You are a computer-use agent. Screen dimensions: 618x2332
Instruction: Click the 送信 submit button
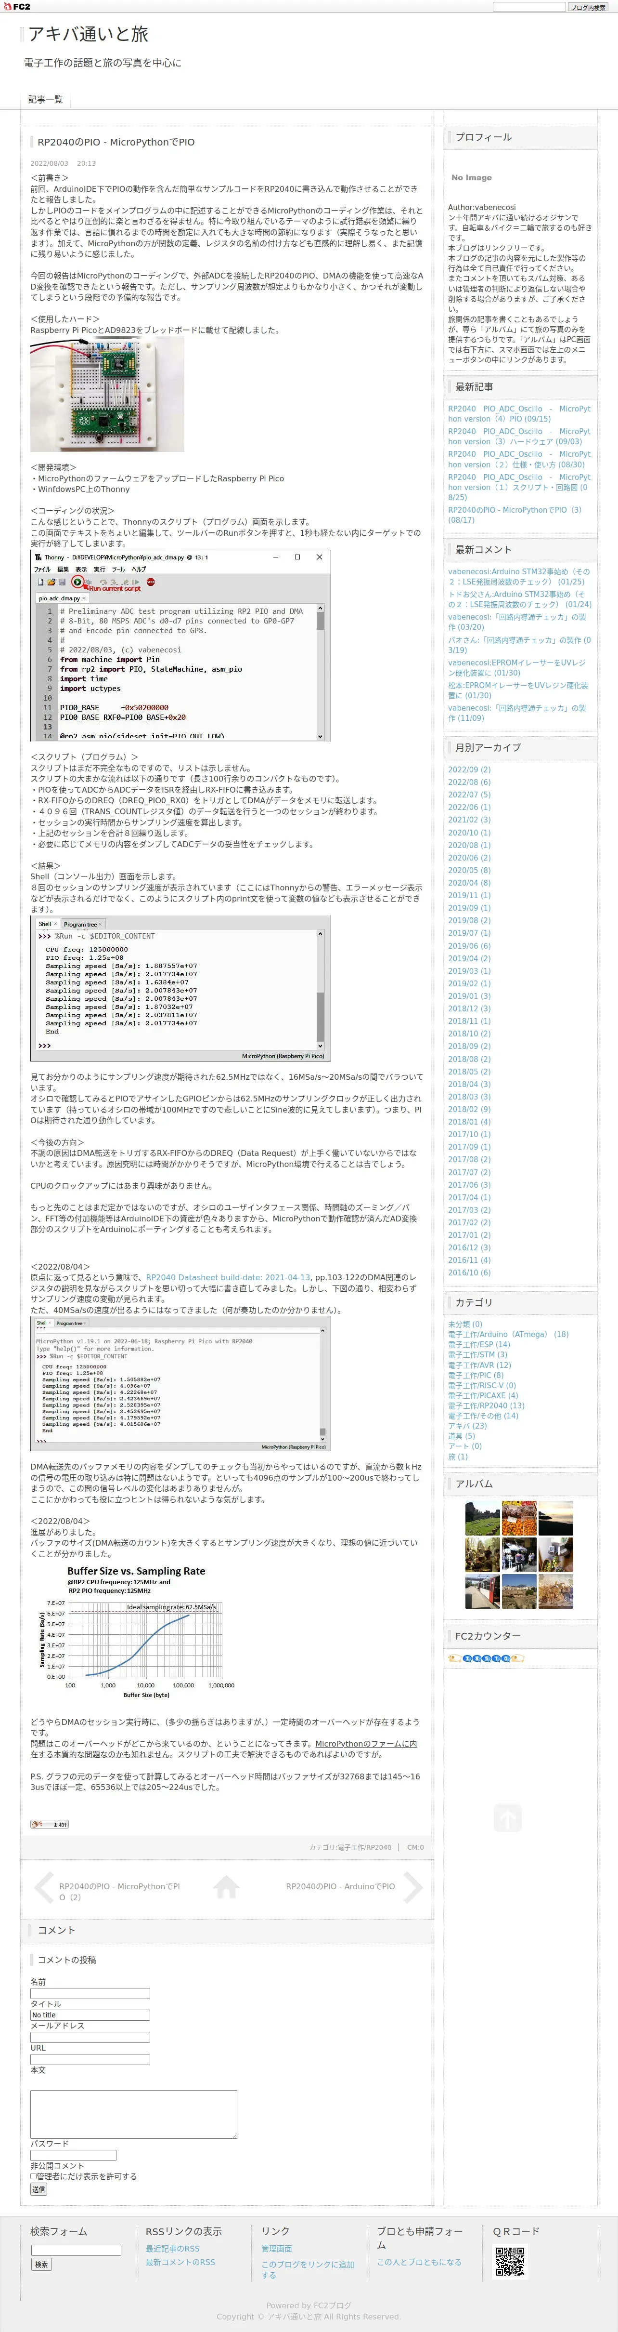(39, 2189)
